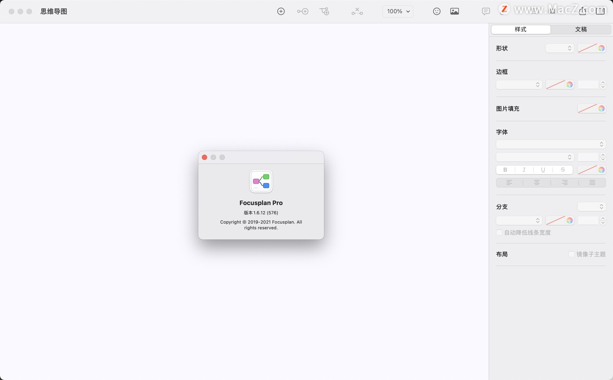613x380 pixels.
Task: Click the 版本 1.6.12 (576) text
Action: pos(261,213)
